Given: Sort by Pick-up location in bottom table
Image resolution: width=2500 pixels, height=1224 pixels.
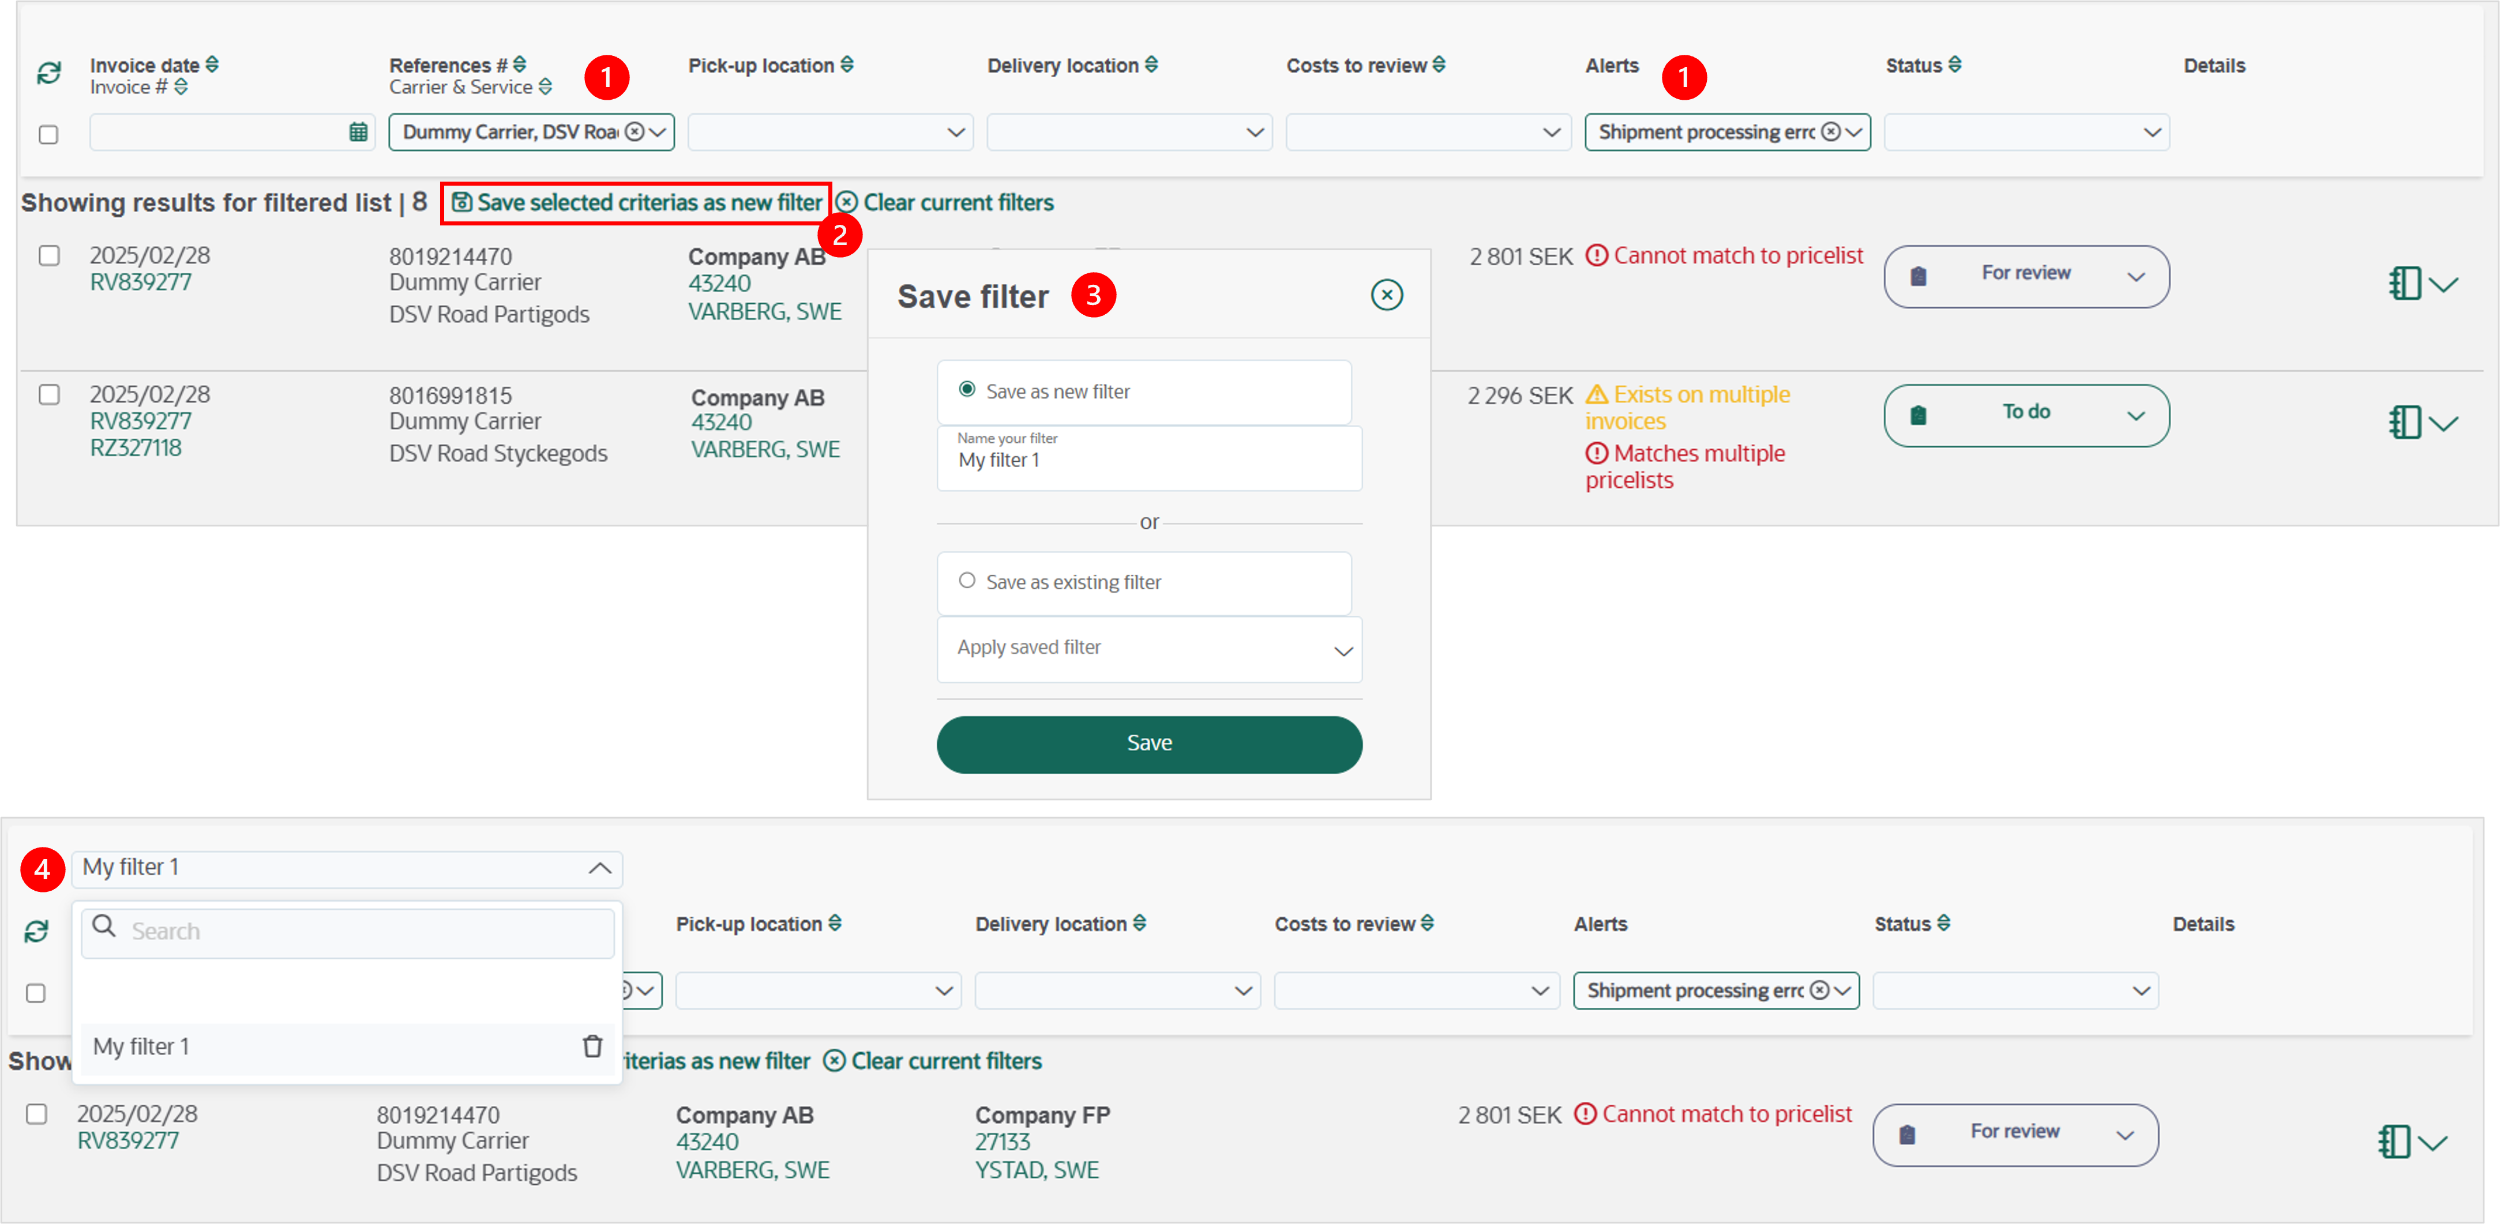Looking at the screenshot, I should click(835, 924).
